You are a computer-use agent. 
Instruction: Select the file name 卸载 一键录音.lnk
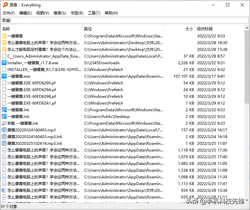(23, 123)
